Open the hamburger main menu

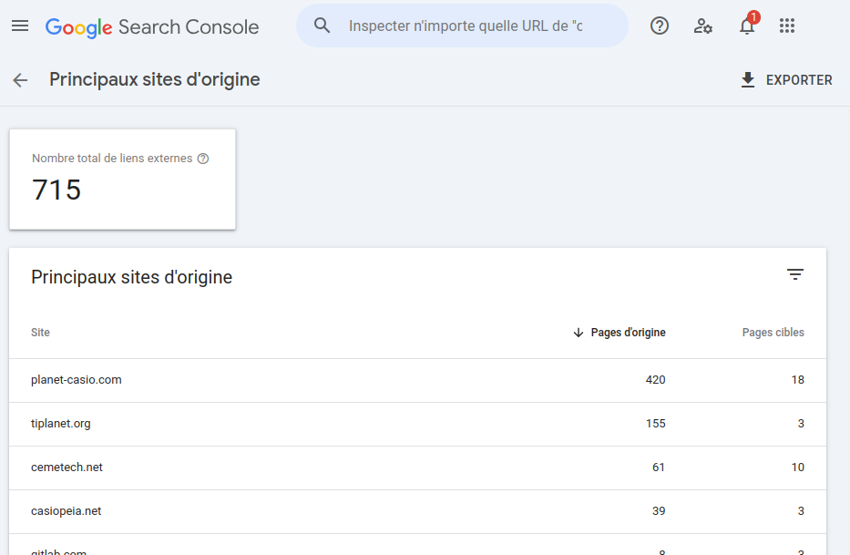20,26
